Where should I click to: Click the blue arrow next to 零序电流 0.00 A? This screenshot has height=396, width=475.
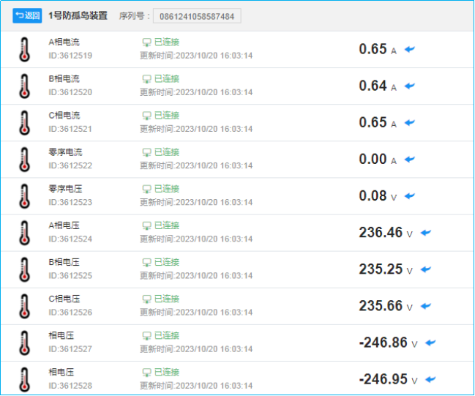pos(410,160)
